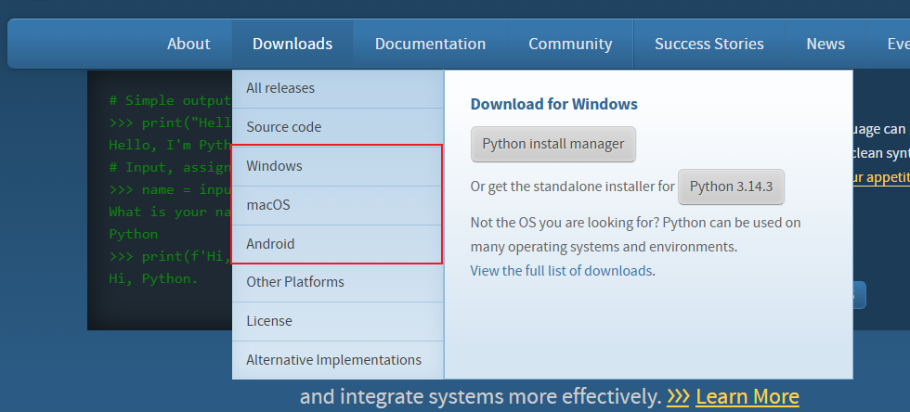
Task: Open the News navigation item
Action: (825, 44)
